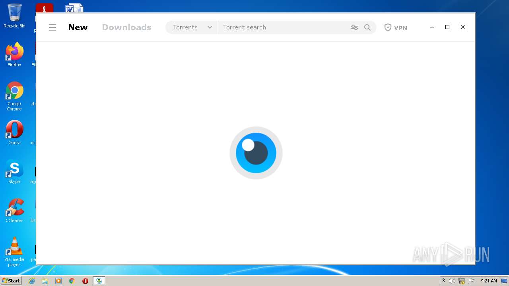This screenshot has width=509, height=286.
Task: Open Internet Explorer from taskbar
Action: (32, 281)
